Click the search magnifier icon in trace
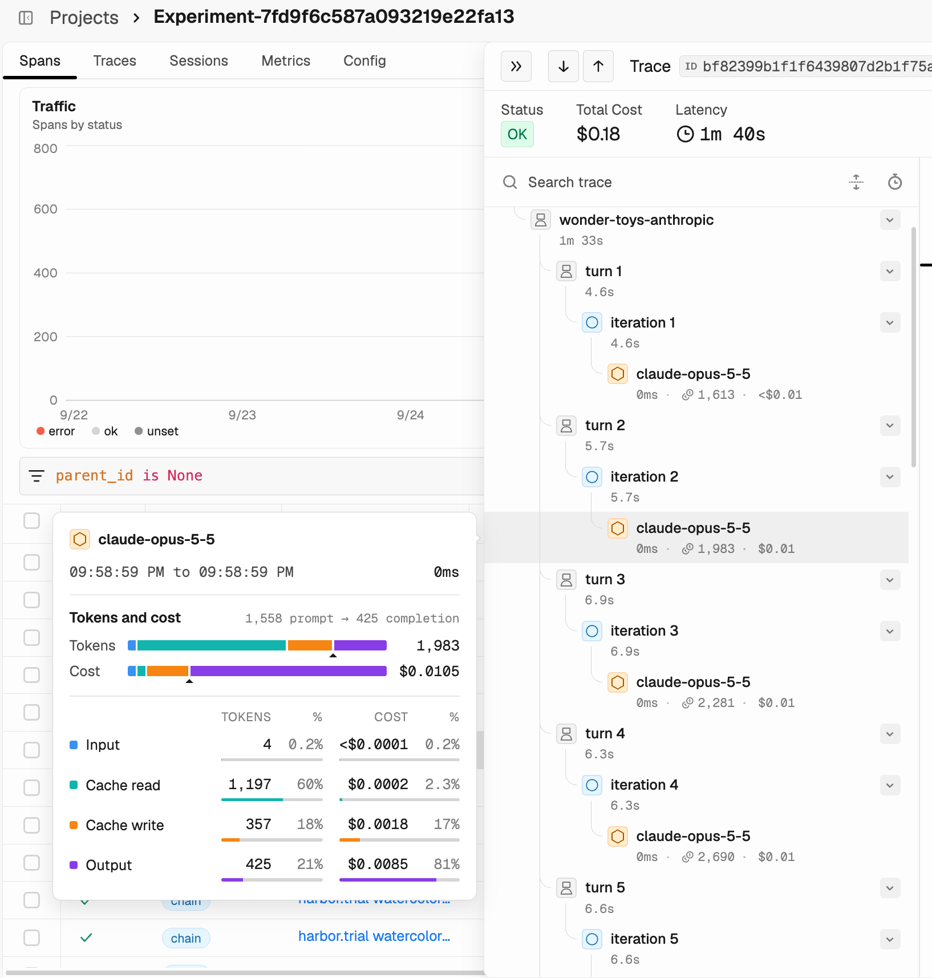 (510, 182)
